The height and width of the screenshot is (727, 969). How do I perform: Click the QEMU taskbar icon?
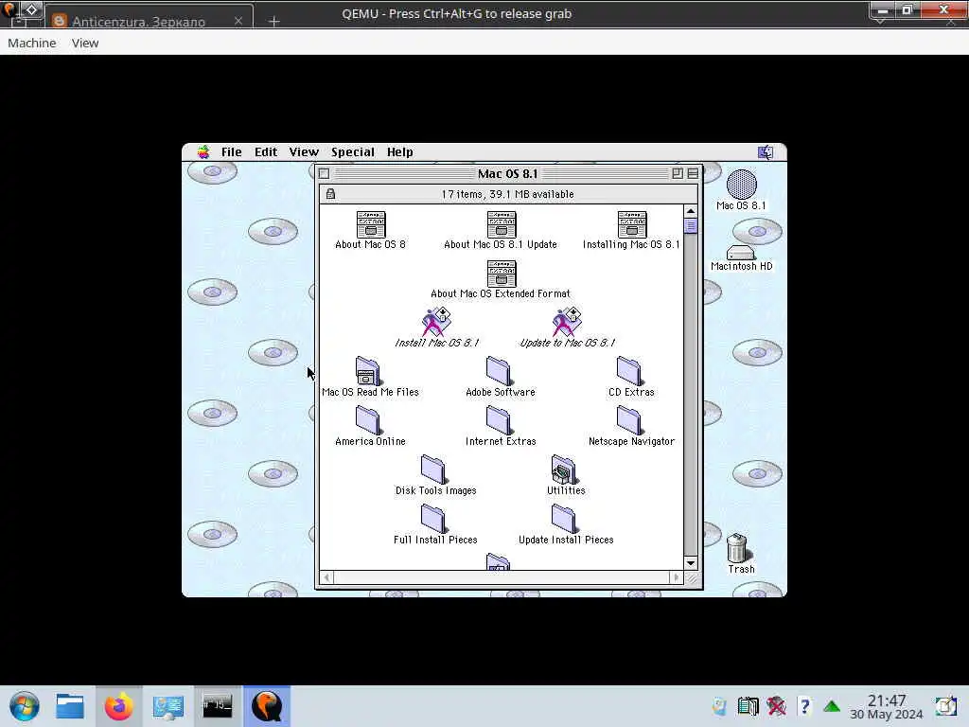[x=267, y=706]
